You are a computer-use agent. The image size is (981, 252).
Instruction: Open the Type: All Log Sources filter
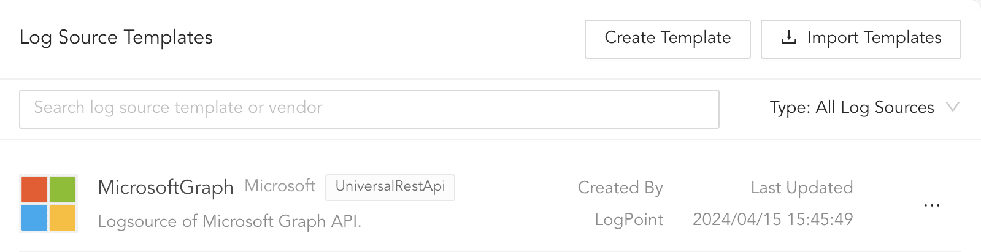tap(852, 107)
